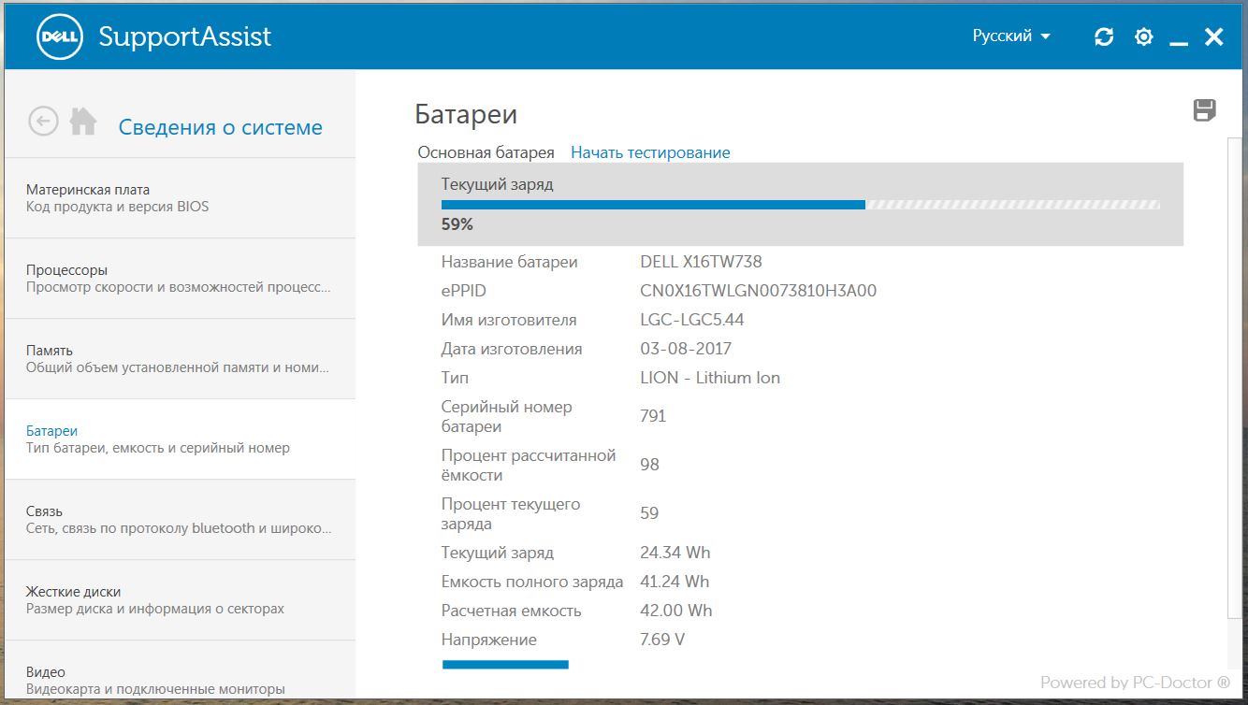Click Сведения о системе heading
The height and width of the screenshot is (705, 1248).
coord(221,127)
